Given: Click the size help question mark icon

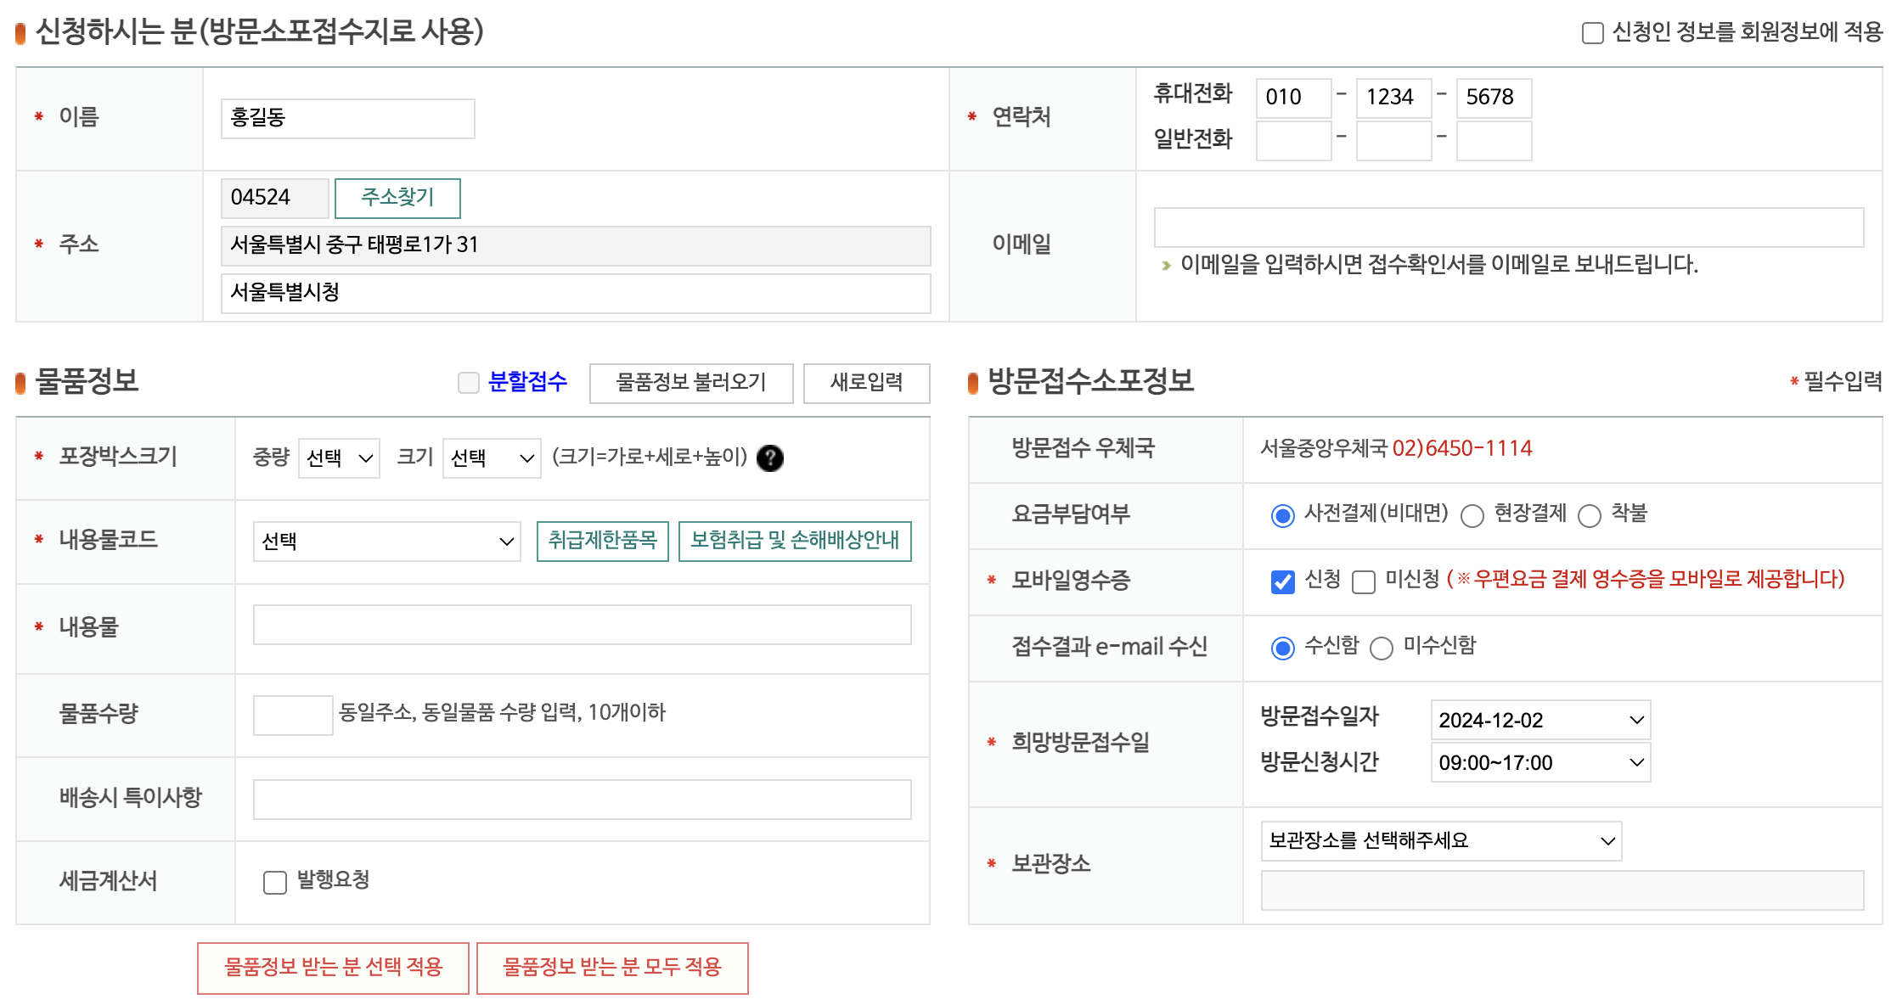Looking at the screenshot, I should coord(769,458).
